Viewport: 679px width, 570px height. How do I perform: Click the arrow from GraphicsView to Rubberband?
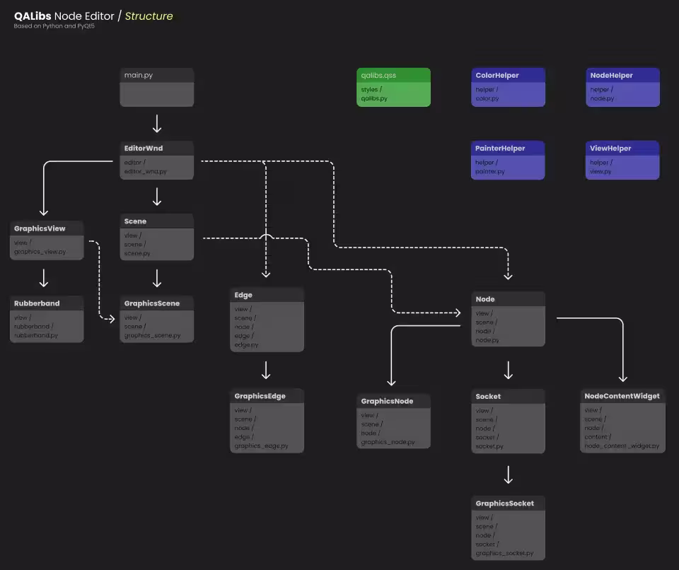click(x=44, y=278)
